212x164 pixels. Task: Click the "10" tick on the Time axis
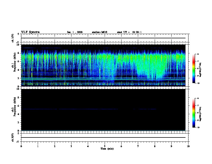tap(188, 146)
